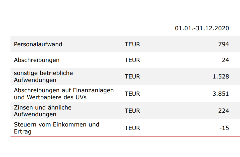
Task: Click the value 3.851
Action: coord(221,94)
